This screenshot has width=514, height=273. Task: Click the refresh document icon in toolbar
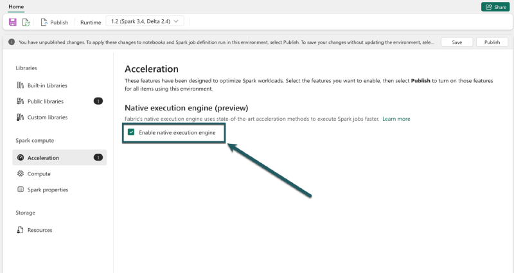pyautogui.click(x=26, y=22)
